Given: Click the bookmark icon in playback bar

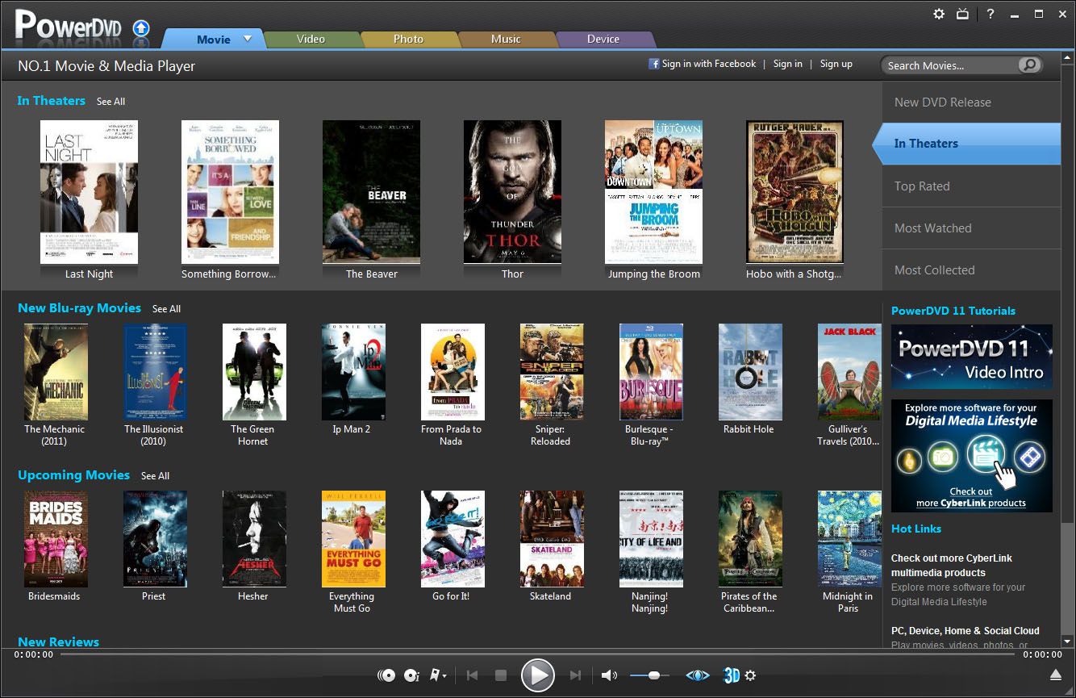Looking at the screenshot, I should [x=436, y=675].
